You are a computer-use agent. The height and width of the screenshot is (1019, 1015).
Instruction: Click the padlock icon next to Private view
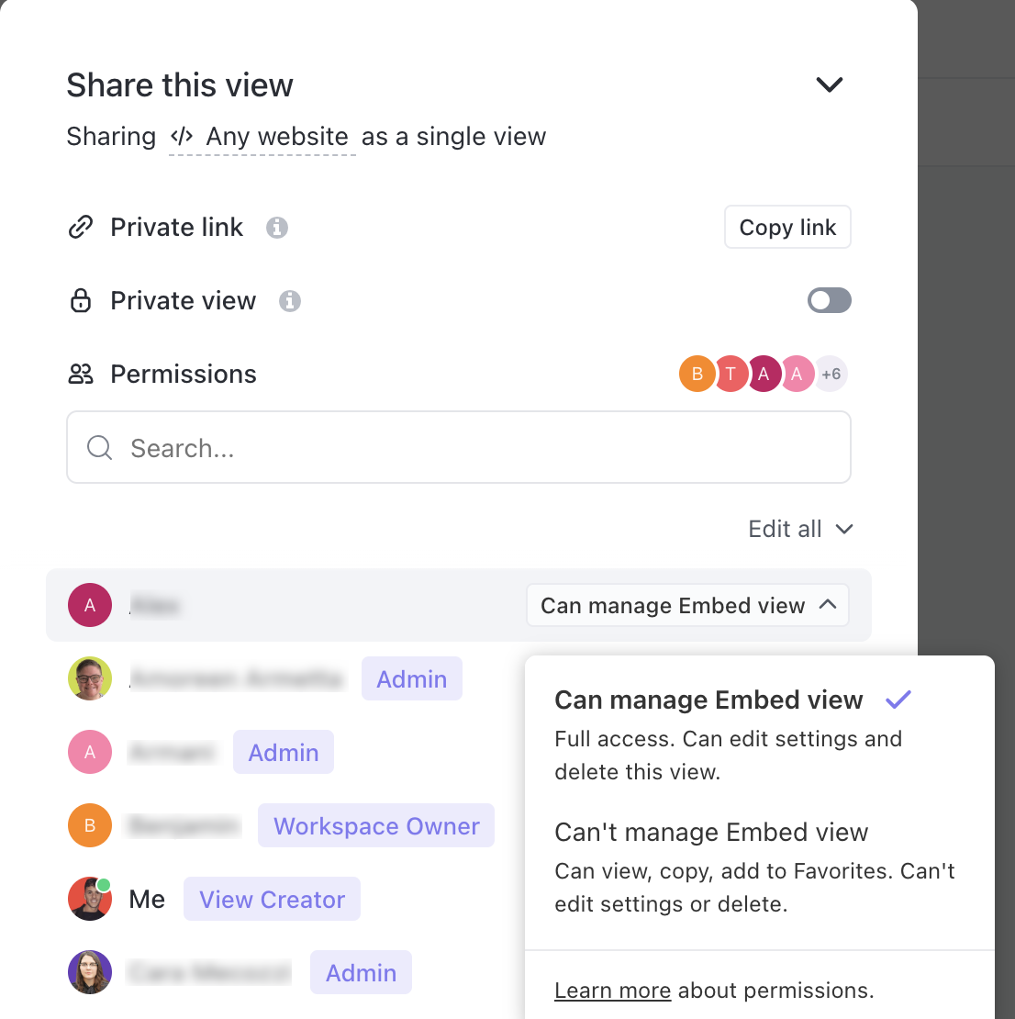coord(81,301)
